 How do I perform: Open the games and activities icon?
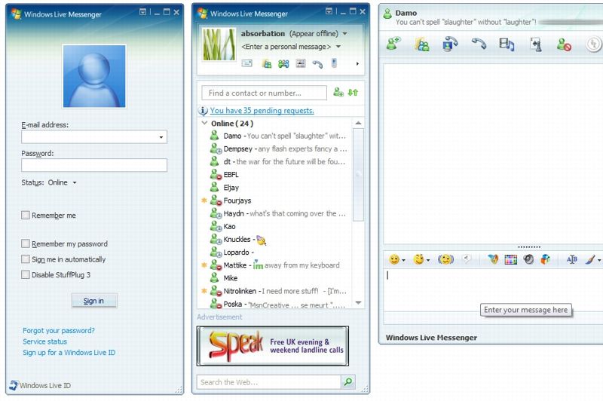(536, 44)
